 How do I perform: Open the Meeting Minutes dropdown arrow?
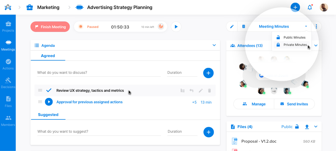pyautogui.click(x=306, y=26)
